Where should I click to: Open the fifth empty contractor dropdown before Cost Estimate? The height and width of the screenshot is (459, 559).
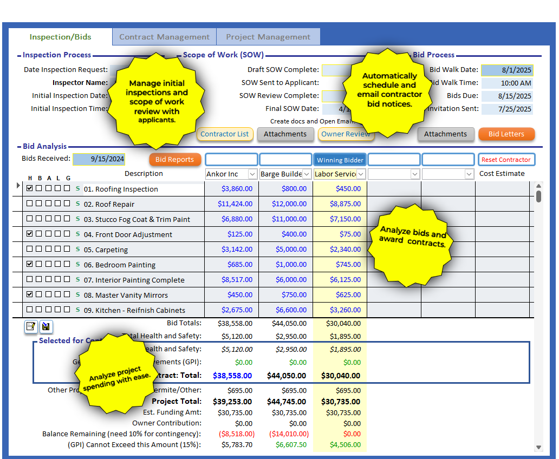[x=469, y=174]
